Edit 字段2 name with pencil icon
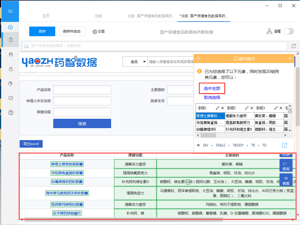The width and height of the screenshot is (300, 225). pyautogui.click(x=246, y=108)
